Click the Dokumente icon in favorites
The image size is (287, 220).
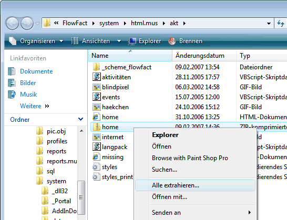pos(12,71)
